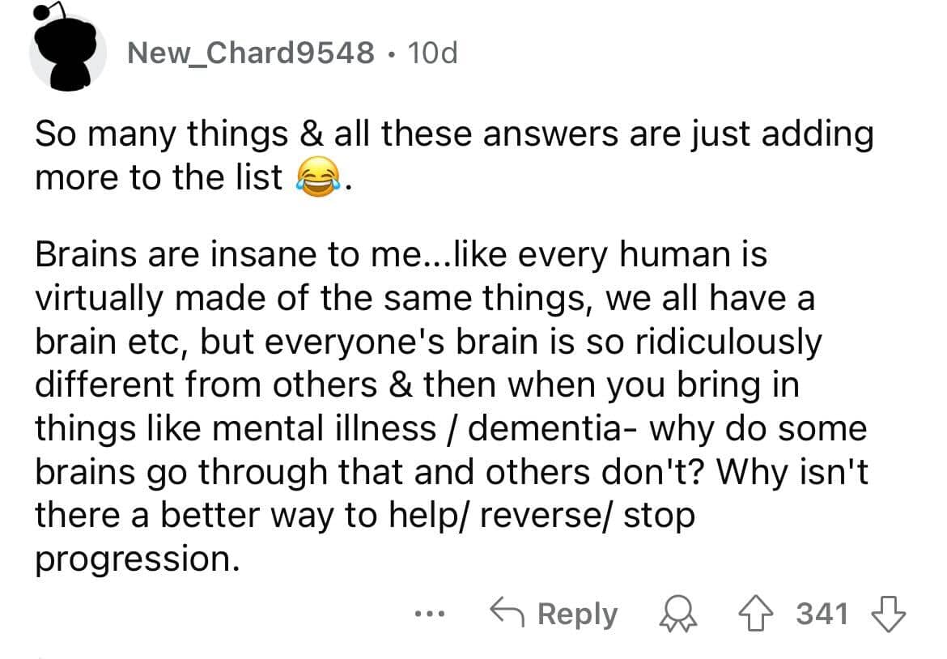This screenshot has width=947, height=659.
Task: Click the "10d" comment timestamp
Action: [434, 53]
